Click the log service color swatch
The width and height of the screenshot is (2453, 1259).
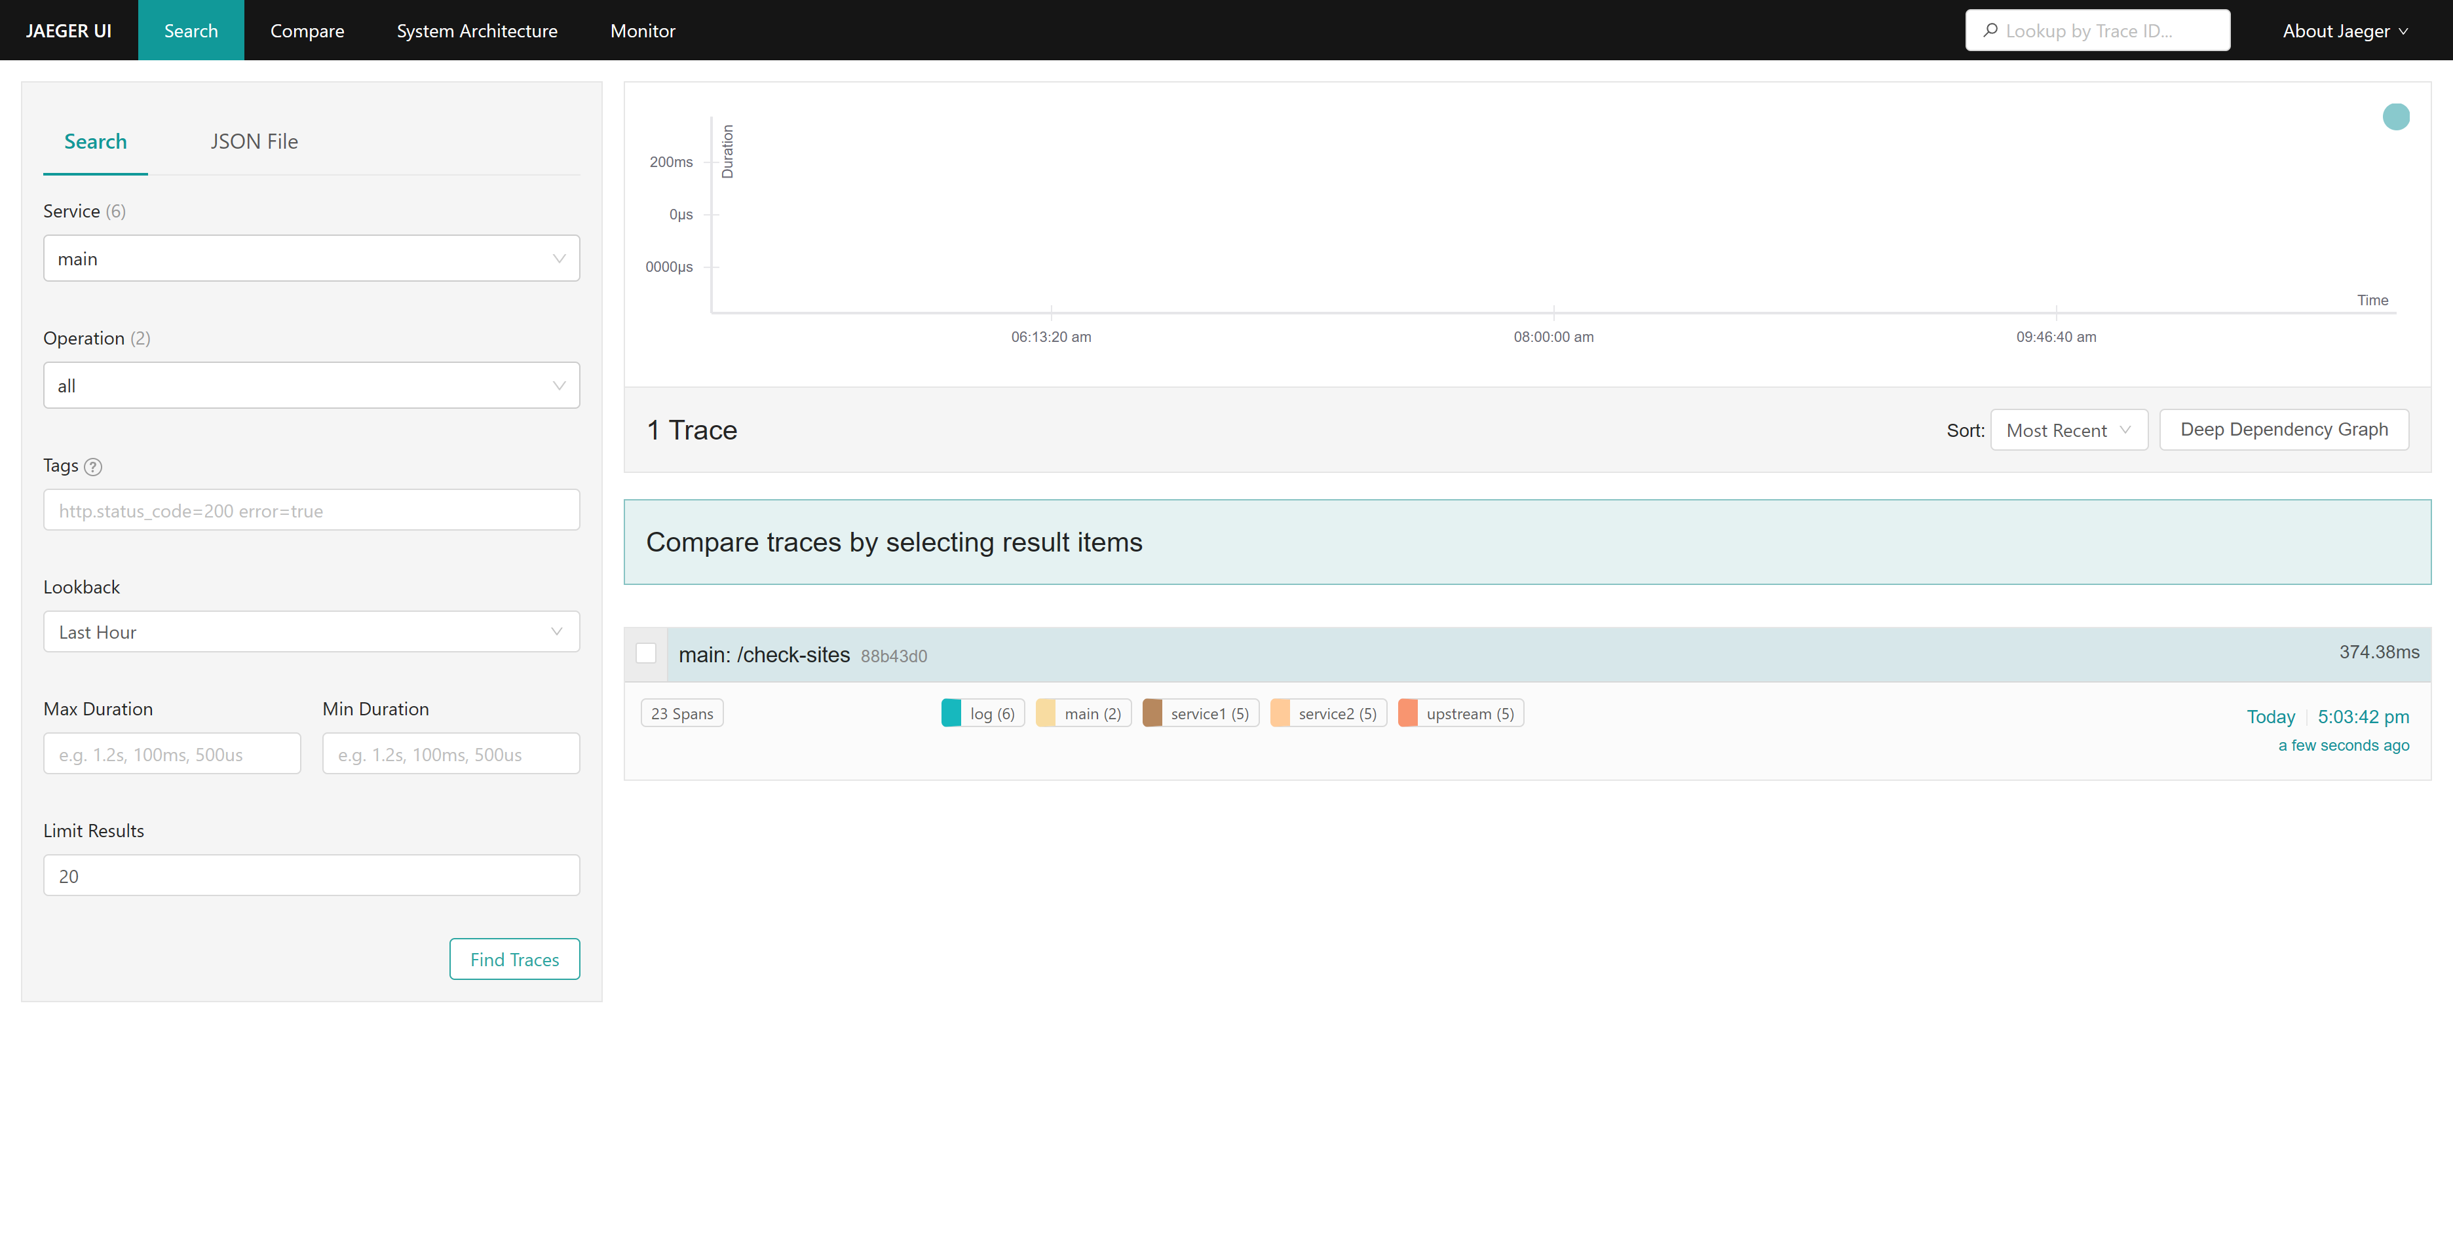point(951,713)
